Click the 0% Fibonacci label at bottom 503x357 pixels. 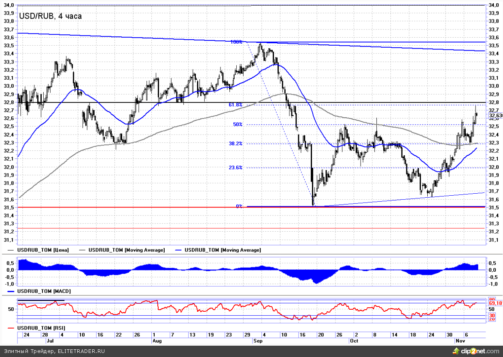239,206
